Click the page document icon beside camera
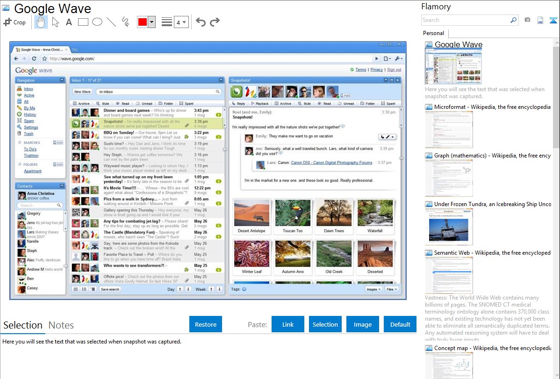The height and width of the screenshot is (379, 560). 540,20
